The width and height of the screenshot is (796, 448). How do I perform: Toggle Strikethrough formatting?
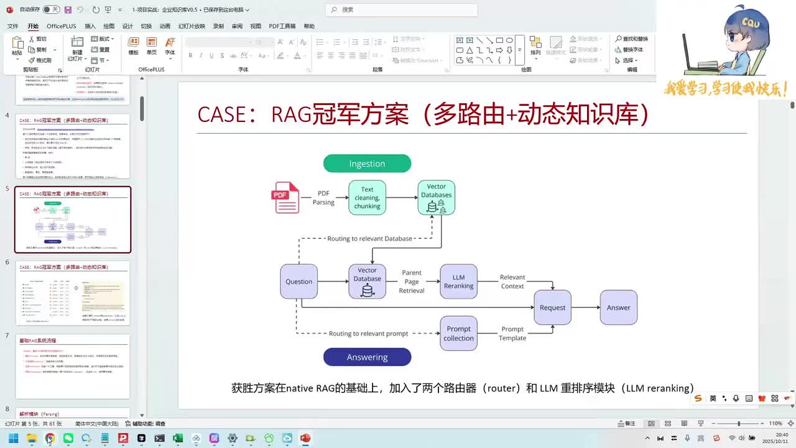[233, 55]
